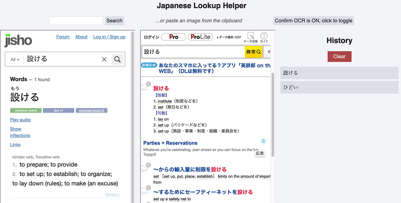Image resolution: width=401 pixels, height=203 pixels.
Task: Click the red 設ける headword in Eijiro
Action: (x=161, y=88)
